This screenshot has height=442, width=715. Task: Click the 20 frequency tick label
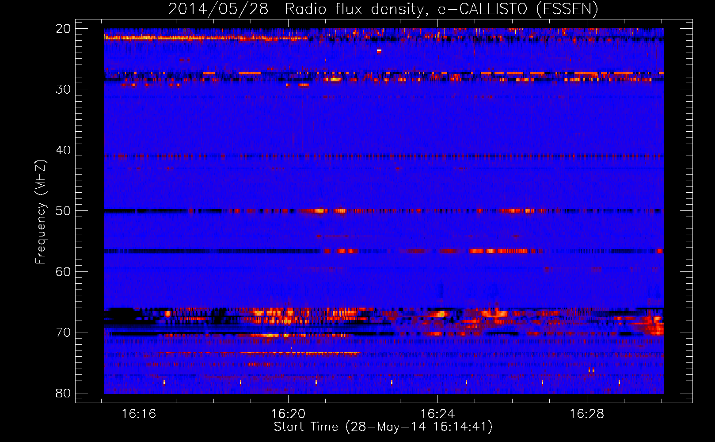pyautogui.click(x=63, y=29)
